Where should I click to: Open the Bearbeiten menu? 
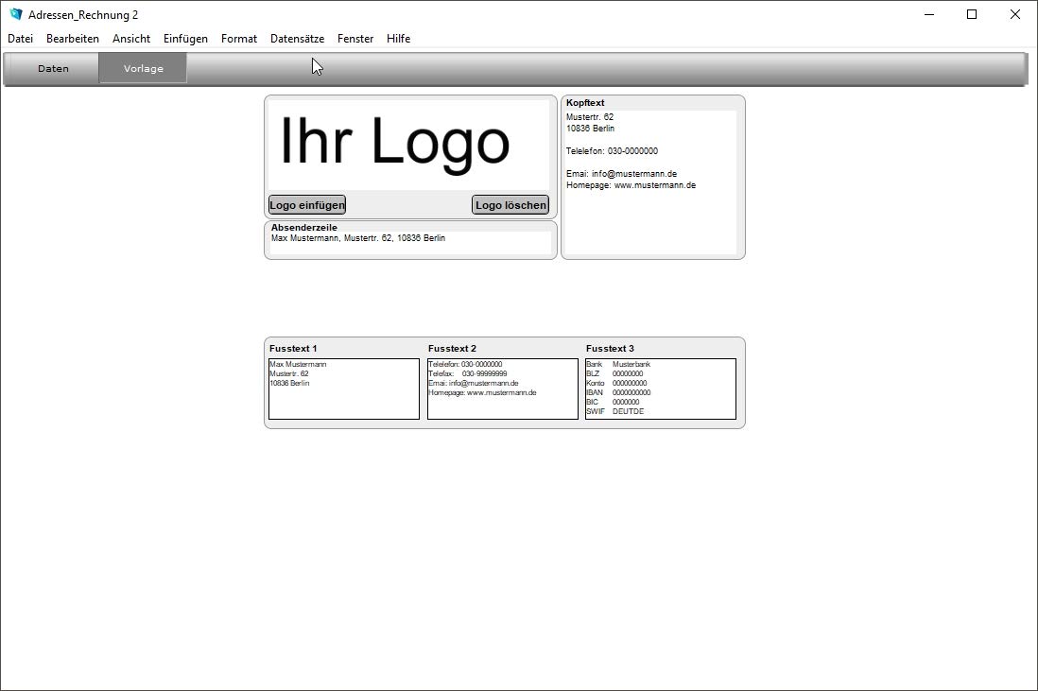pyautogui.click(x=73, y=39)
